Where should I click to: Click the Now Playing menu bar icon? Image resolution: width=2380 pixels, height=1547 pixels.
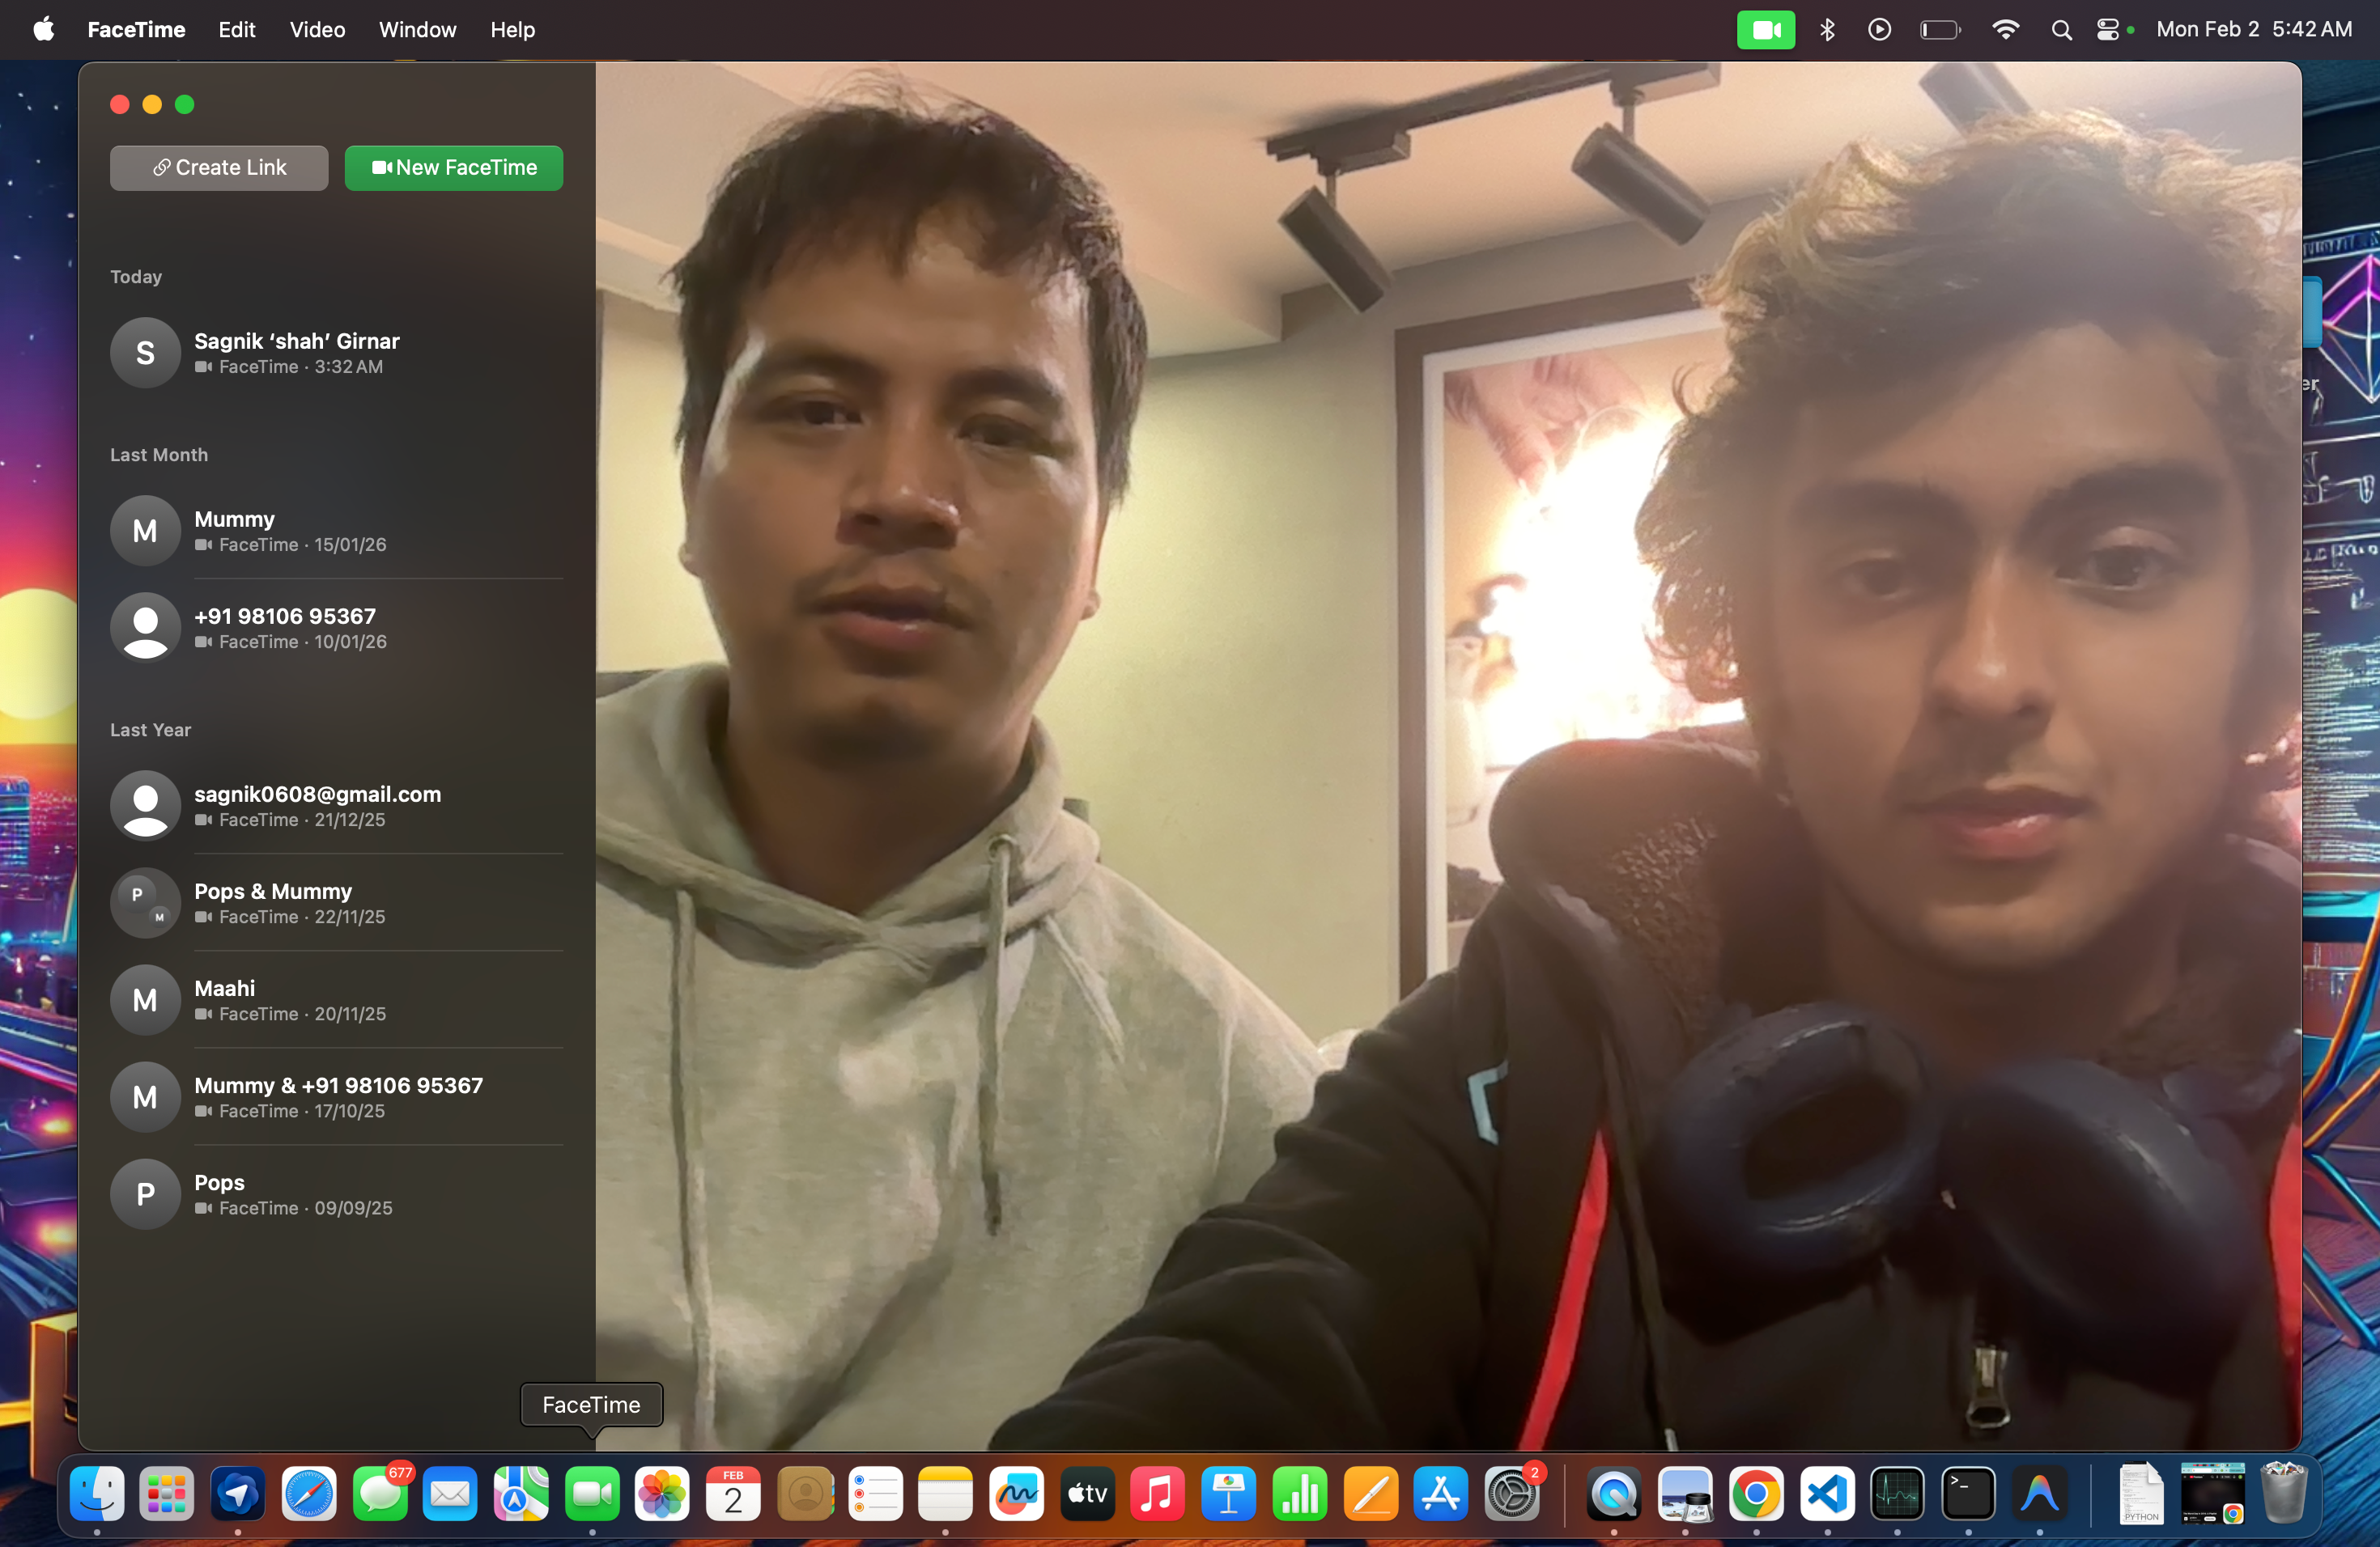tap(1879, 30)
